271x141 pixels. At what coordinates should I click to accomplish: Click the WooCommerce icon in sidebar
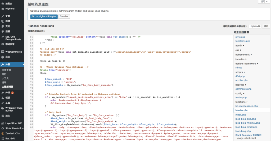click(3, 52)
